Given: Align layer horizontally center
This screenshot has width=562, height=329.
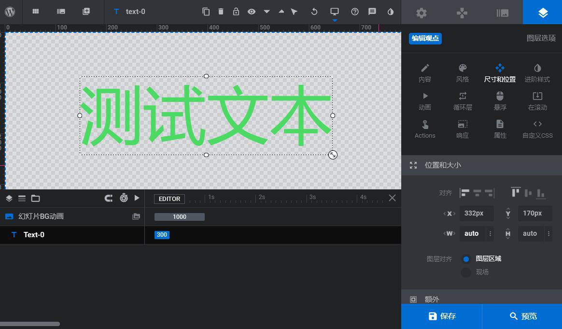Looking at the screenshot, I should (x=477, y=193).
